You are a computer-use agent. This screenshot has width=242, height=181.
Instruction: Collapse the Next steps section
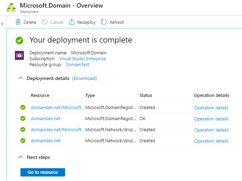pyautogui.click(x=20, y=157)
